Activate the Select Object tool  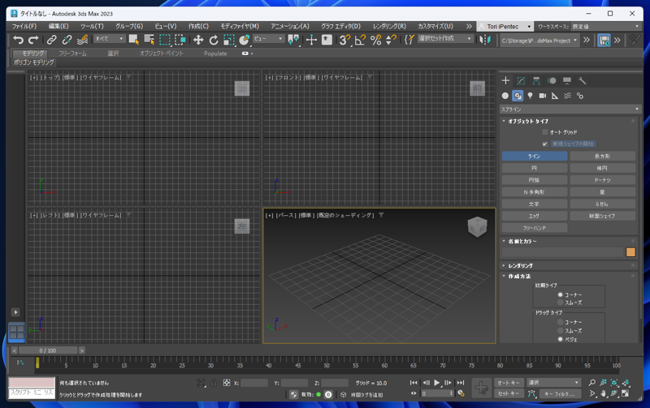click(x=133, y=40)
